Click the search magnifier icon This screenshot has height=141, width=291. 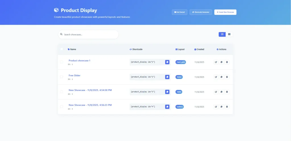pyautogui.click(x=61, y=34)
